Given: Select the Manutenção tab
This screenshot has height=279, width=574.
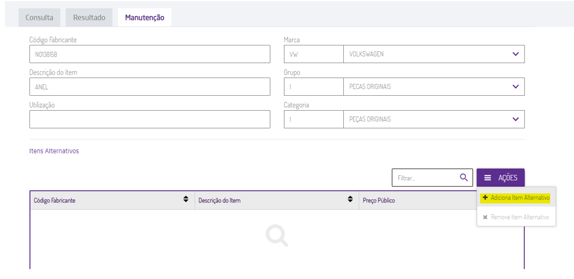Looking at the screenshot, I should [145, 18].
